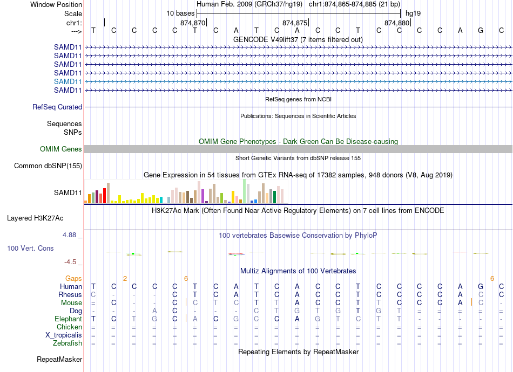Click the SNPs side label
Screen dimensions: 513x372
[x=73, y=132]
